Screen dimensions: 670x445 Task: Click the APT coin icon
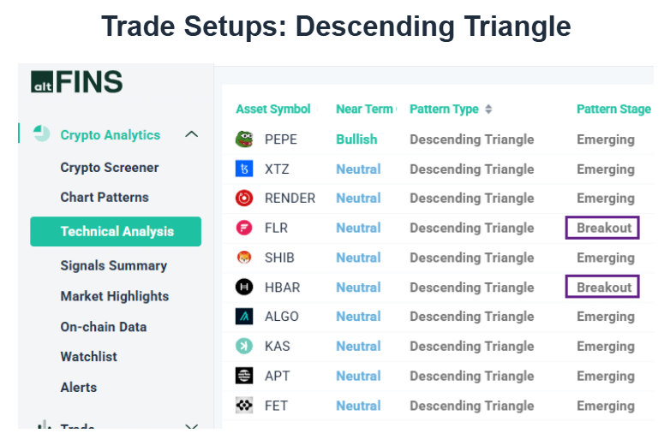(244, 376)
